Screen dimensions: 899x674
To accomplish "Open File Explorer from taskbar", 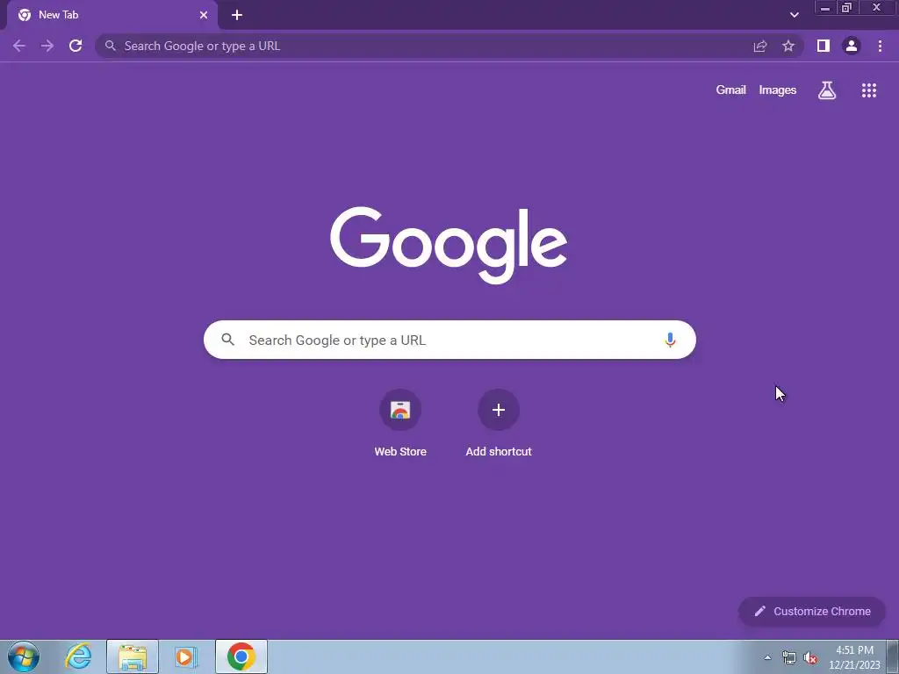I will tap(133, 656).
